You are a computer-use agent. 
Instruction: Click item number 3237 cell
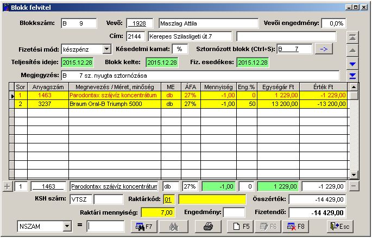[48, 104]
